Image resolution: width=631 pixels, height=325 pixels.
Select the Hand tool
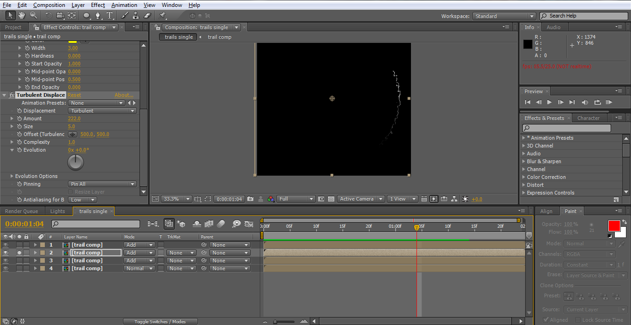(22, 15)
